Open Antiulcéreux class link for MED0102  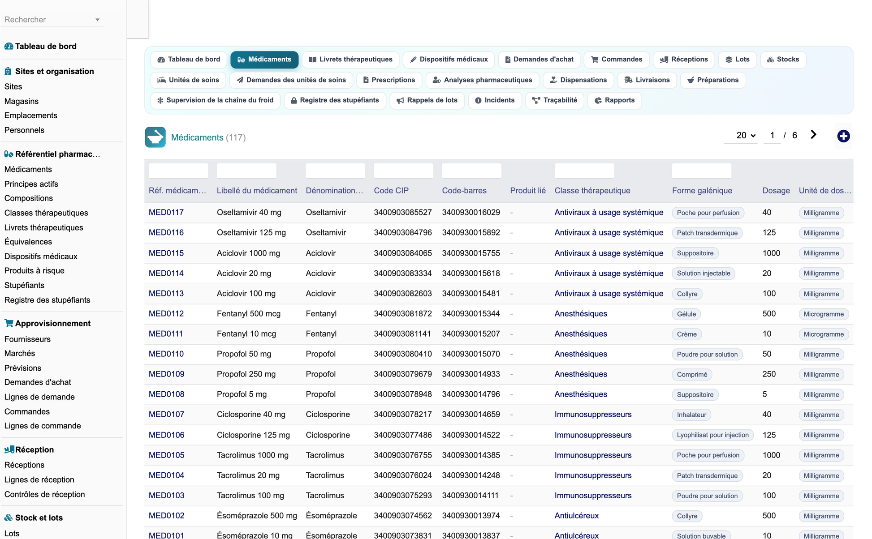(577, 515)
